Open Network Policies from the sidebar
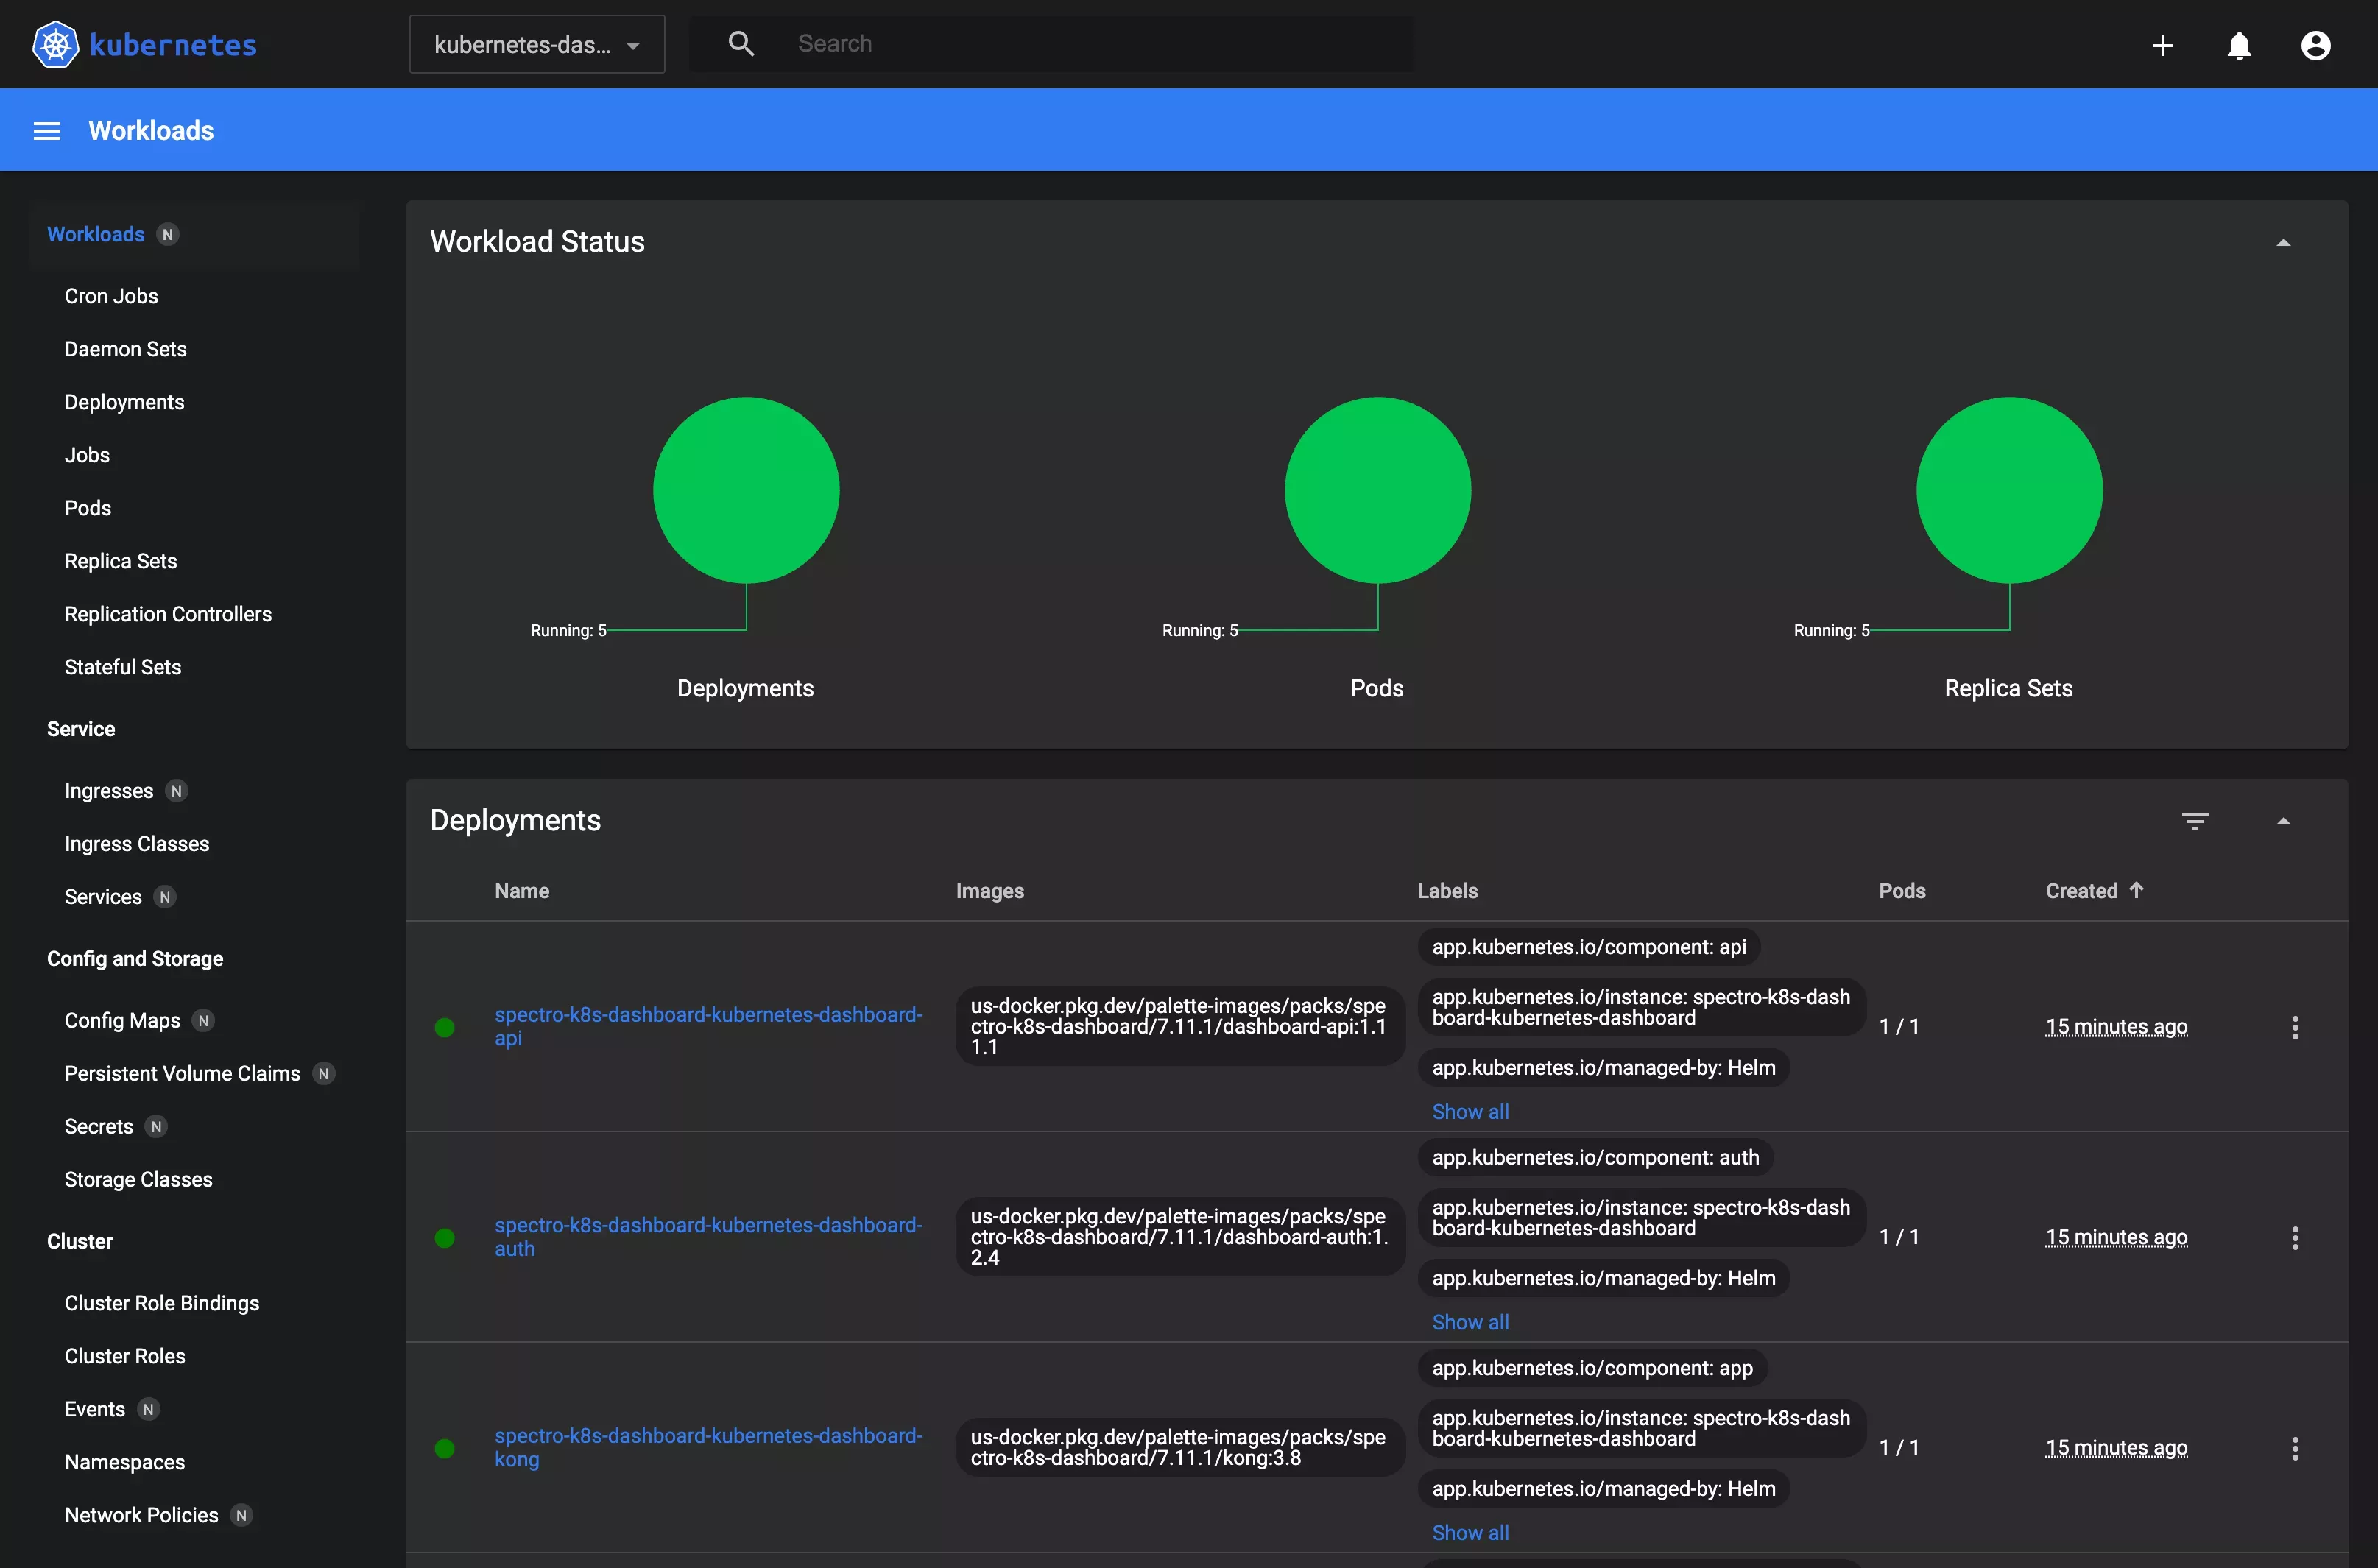This screenshot has height=1568, width=2378. click(x=141, y=1514)
